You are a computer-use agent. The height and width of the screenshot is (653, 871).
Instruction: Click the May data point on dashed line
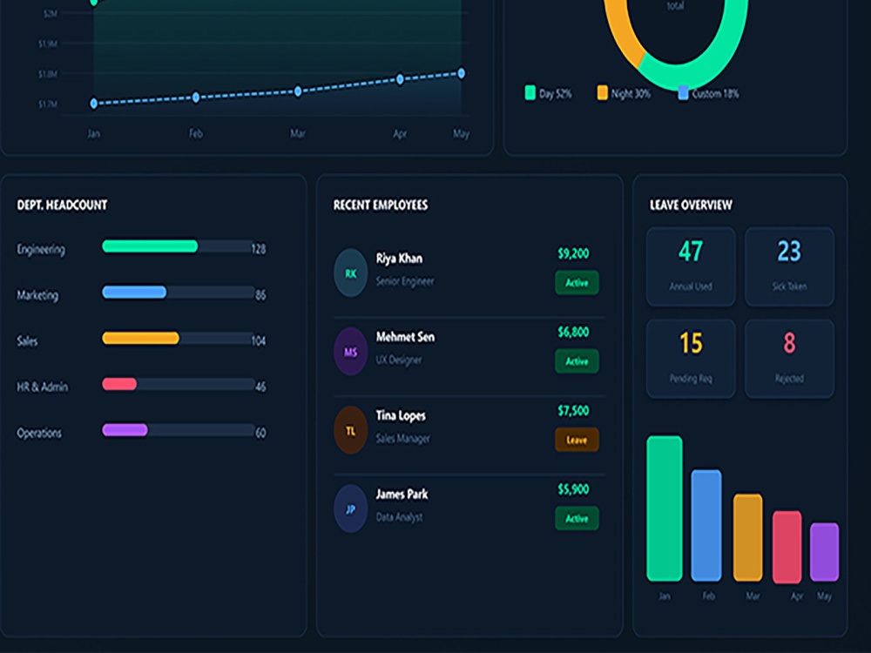coord(461,73)
